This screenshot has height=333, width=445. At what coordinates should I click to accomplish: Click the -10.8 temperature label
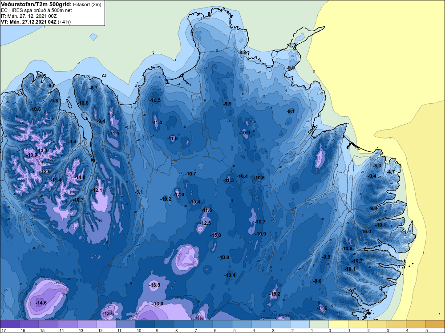(223, 257)
